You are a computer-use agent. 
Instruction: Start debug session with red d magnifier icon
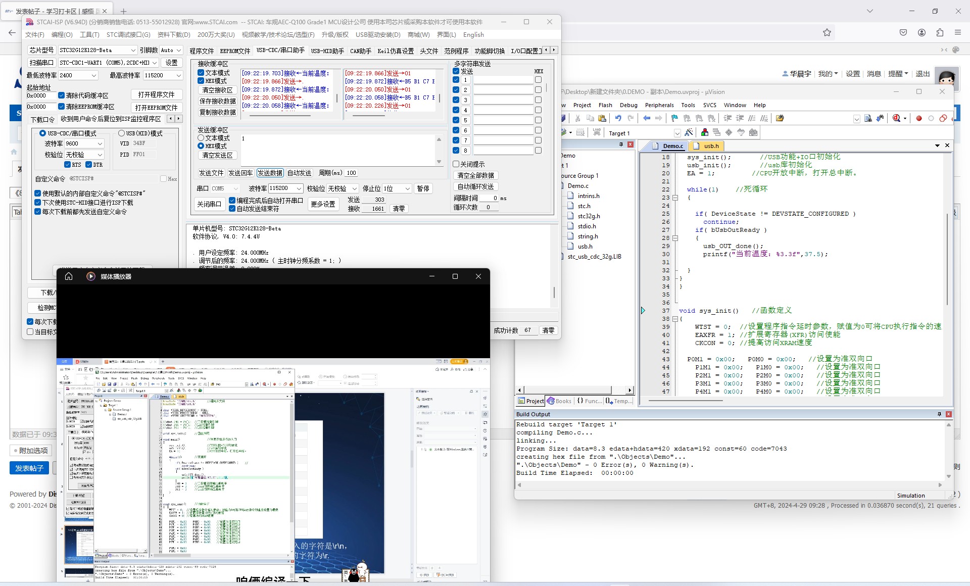point(896,118)
